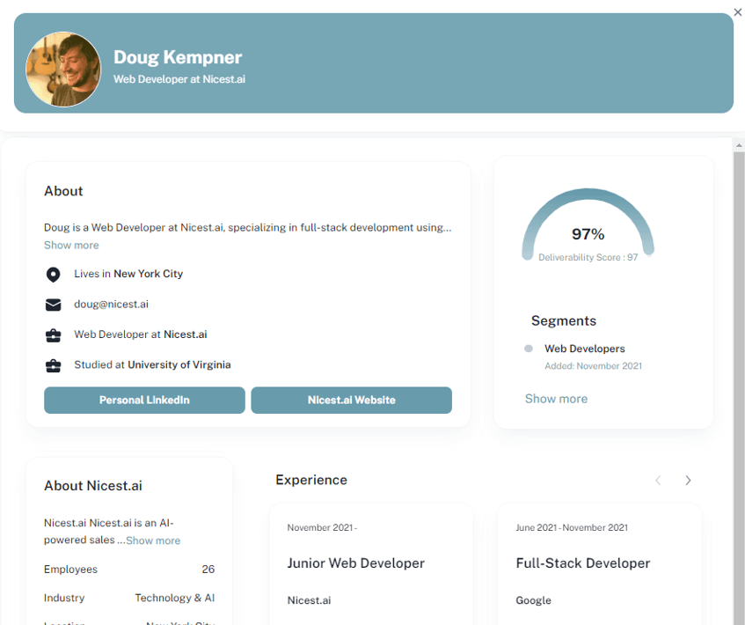Click the briefcase icon beside University of Virginia
745x625 pixels.
tap(53, 366)
